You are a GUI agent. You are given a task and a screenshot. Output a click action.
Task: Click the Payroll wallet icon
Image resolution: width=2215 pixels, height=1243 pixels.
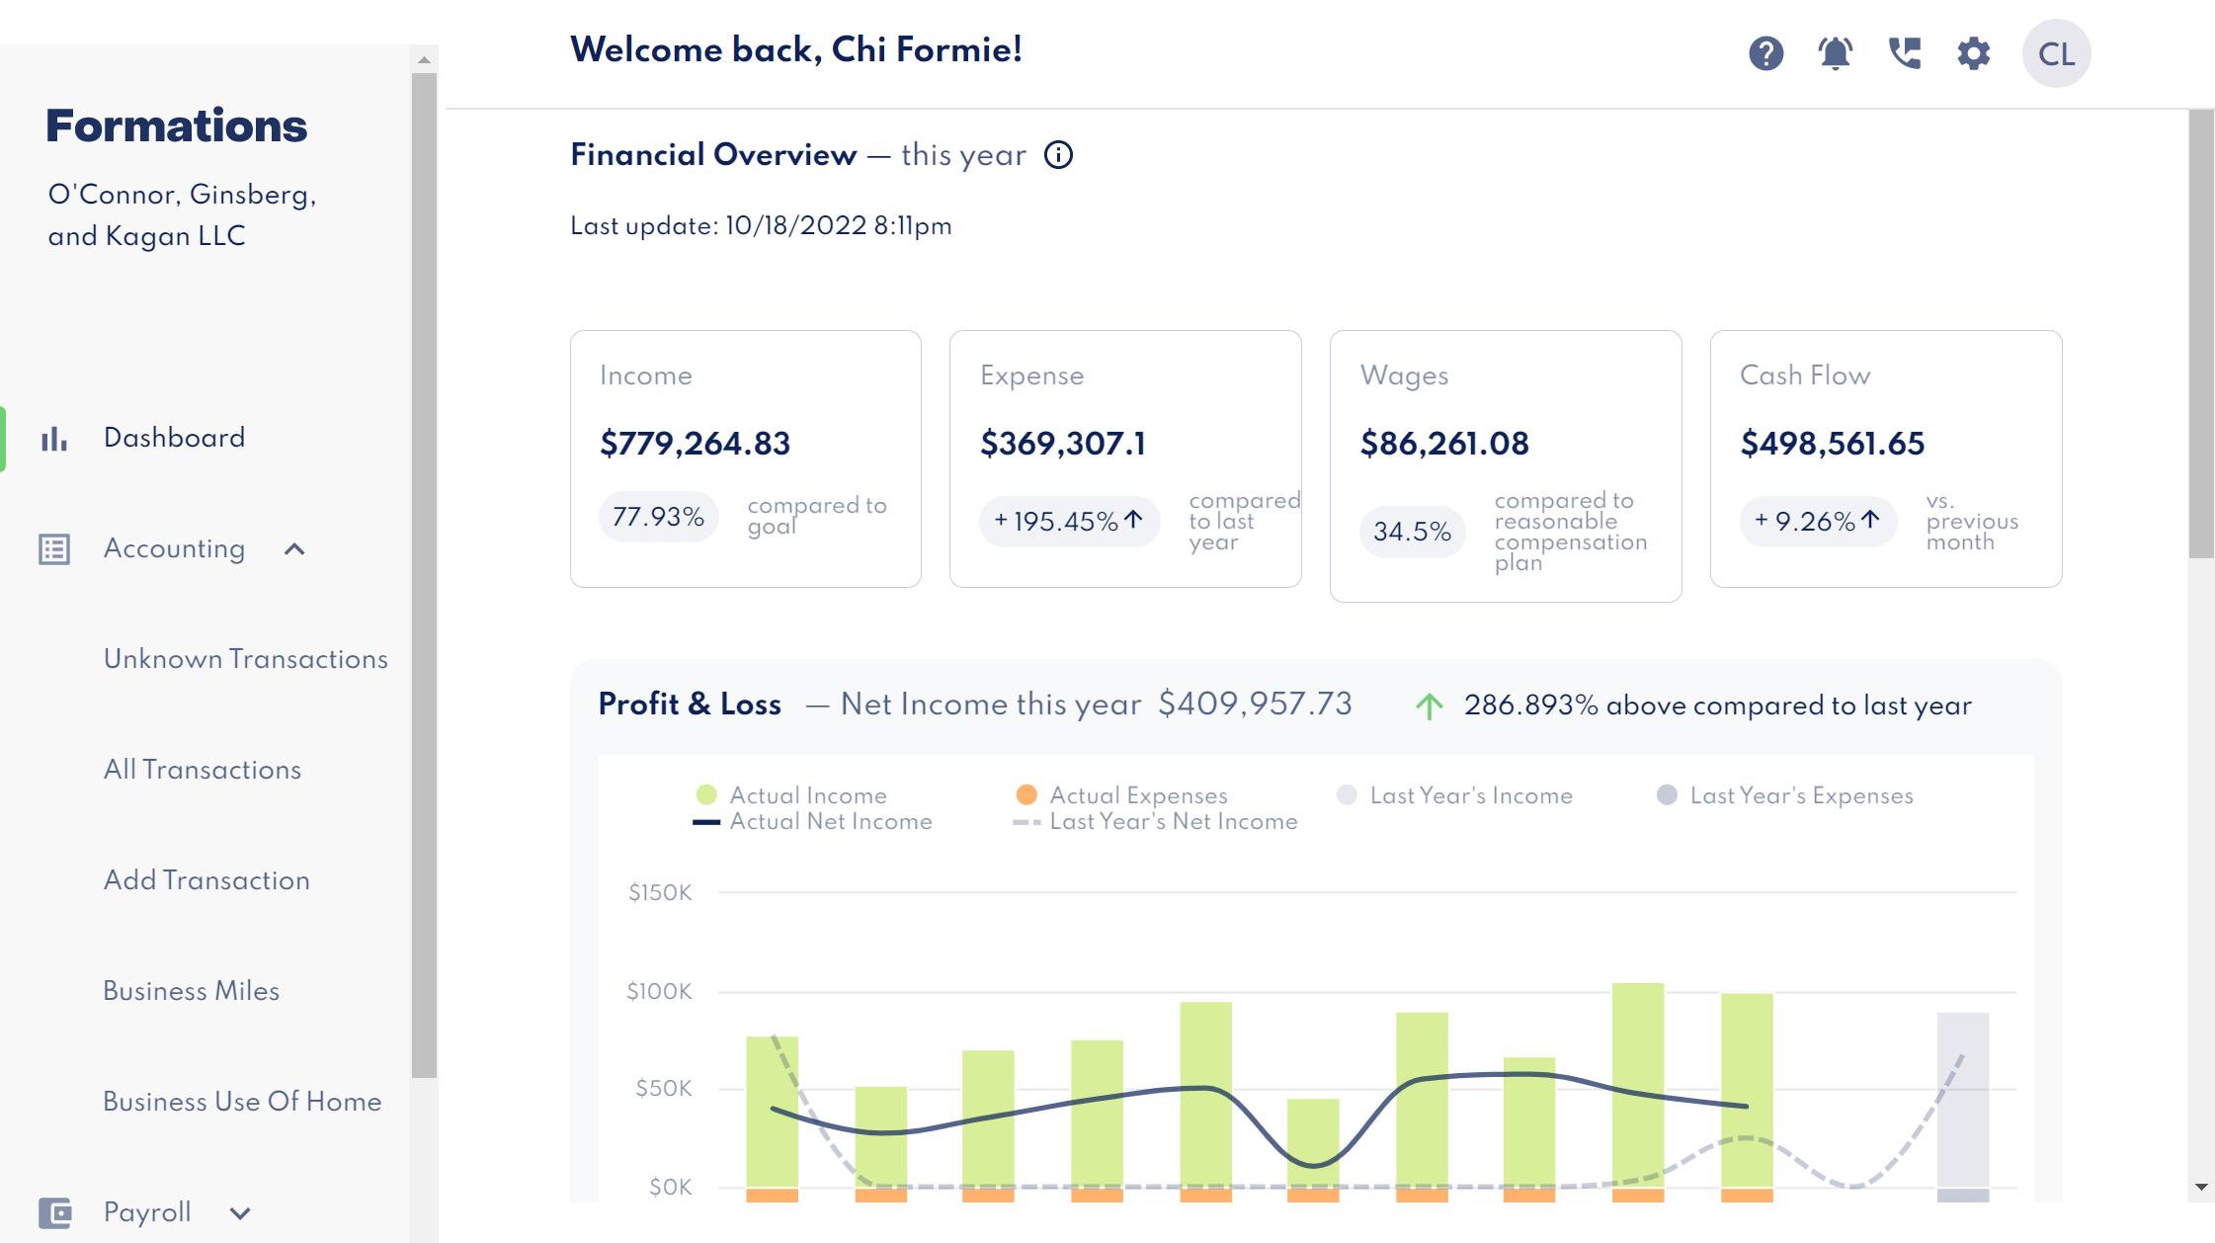[54, 1212]
